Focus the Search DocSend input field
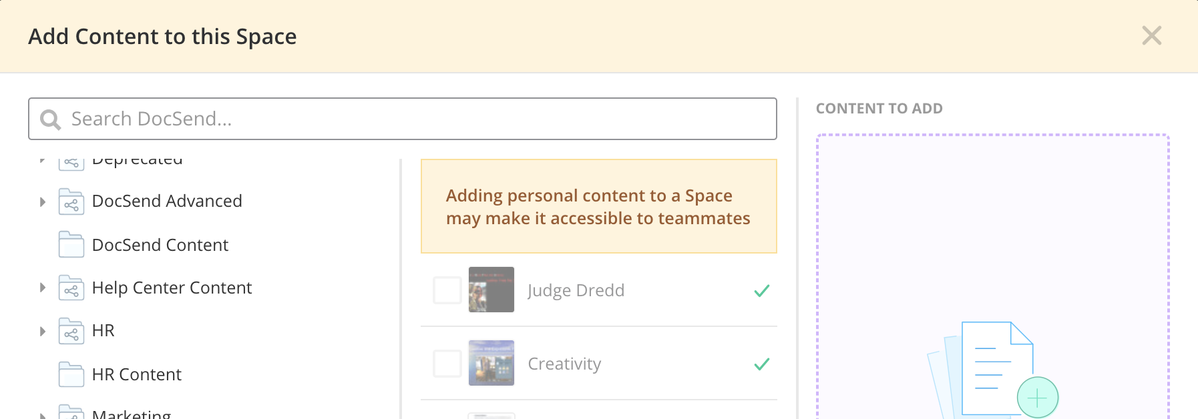Viewport: 1198px width, 419px height. 403,119
